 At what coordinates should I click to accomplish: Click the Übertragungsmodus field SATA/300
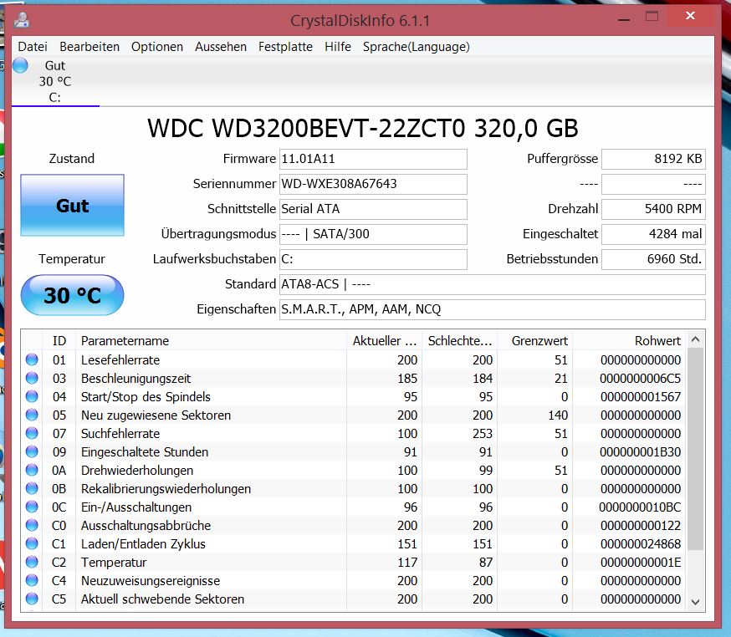pyautogui.click(x=373, y=234)
